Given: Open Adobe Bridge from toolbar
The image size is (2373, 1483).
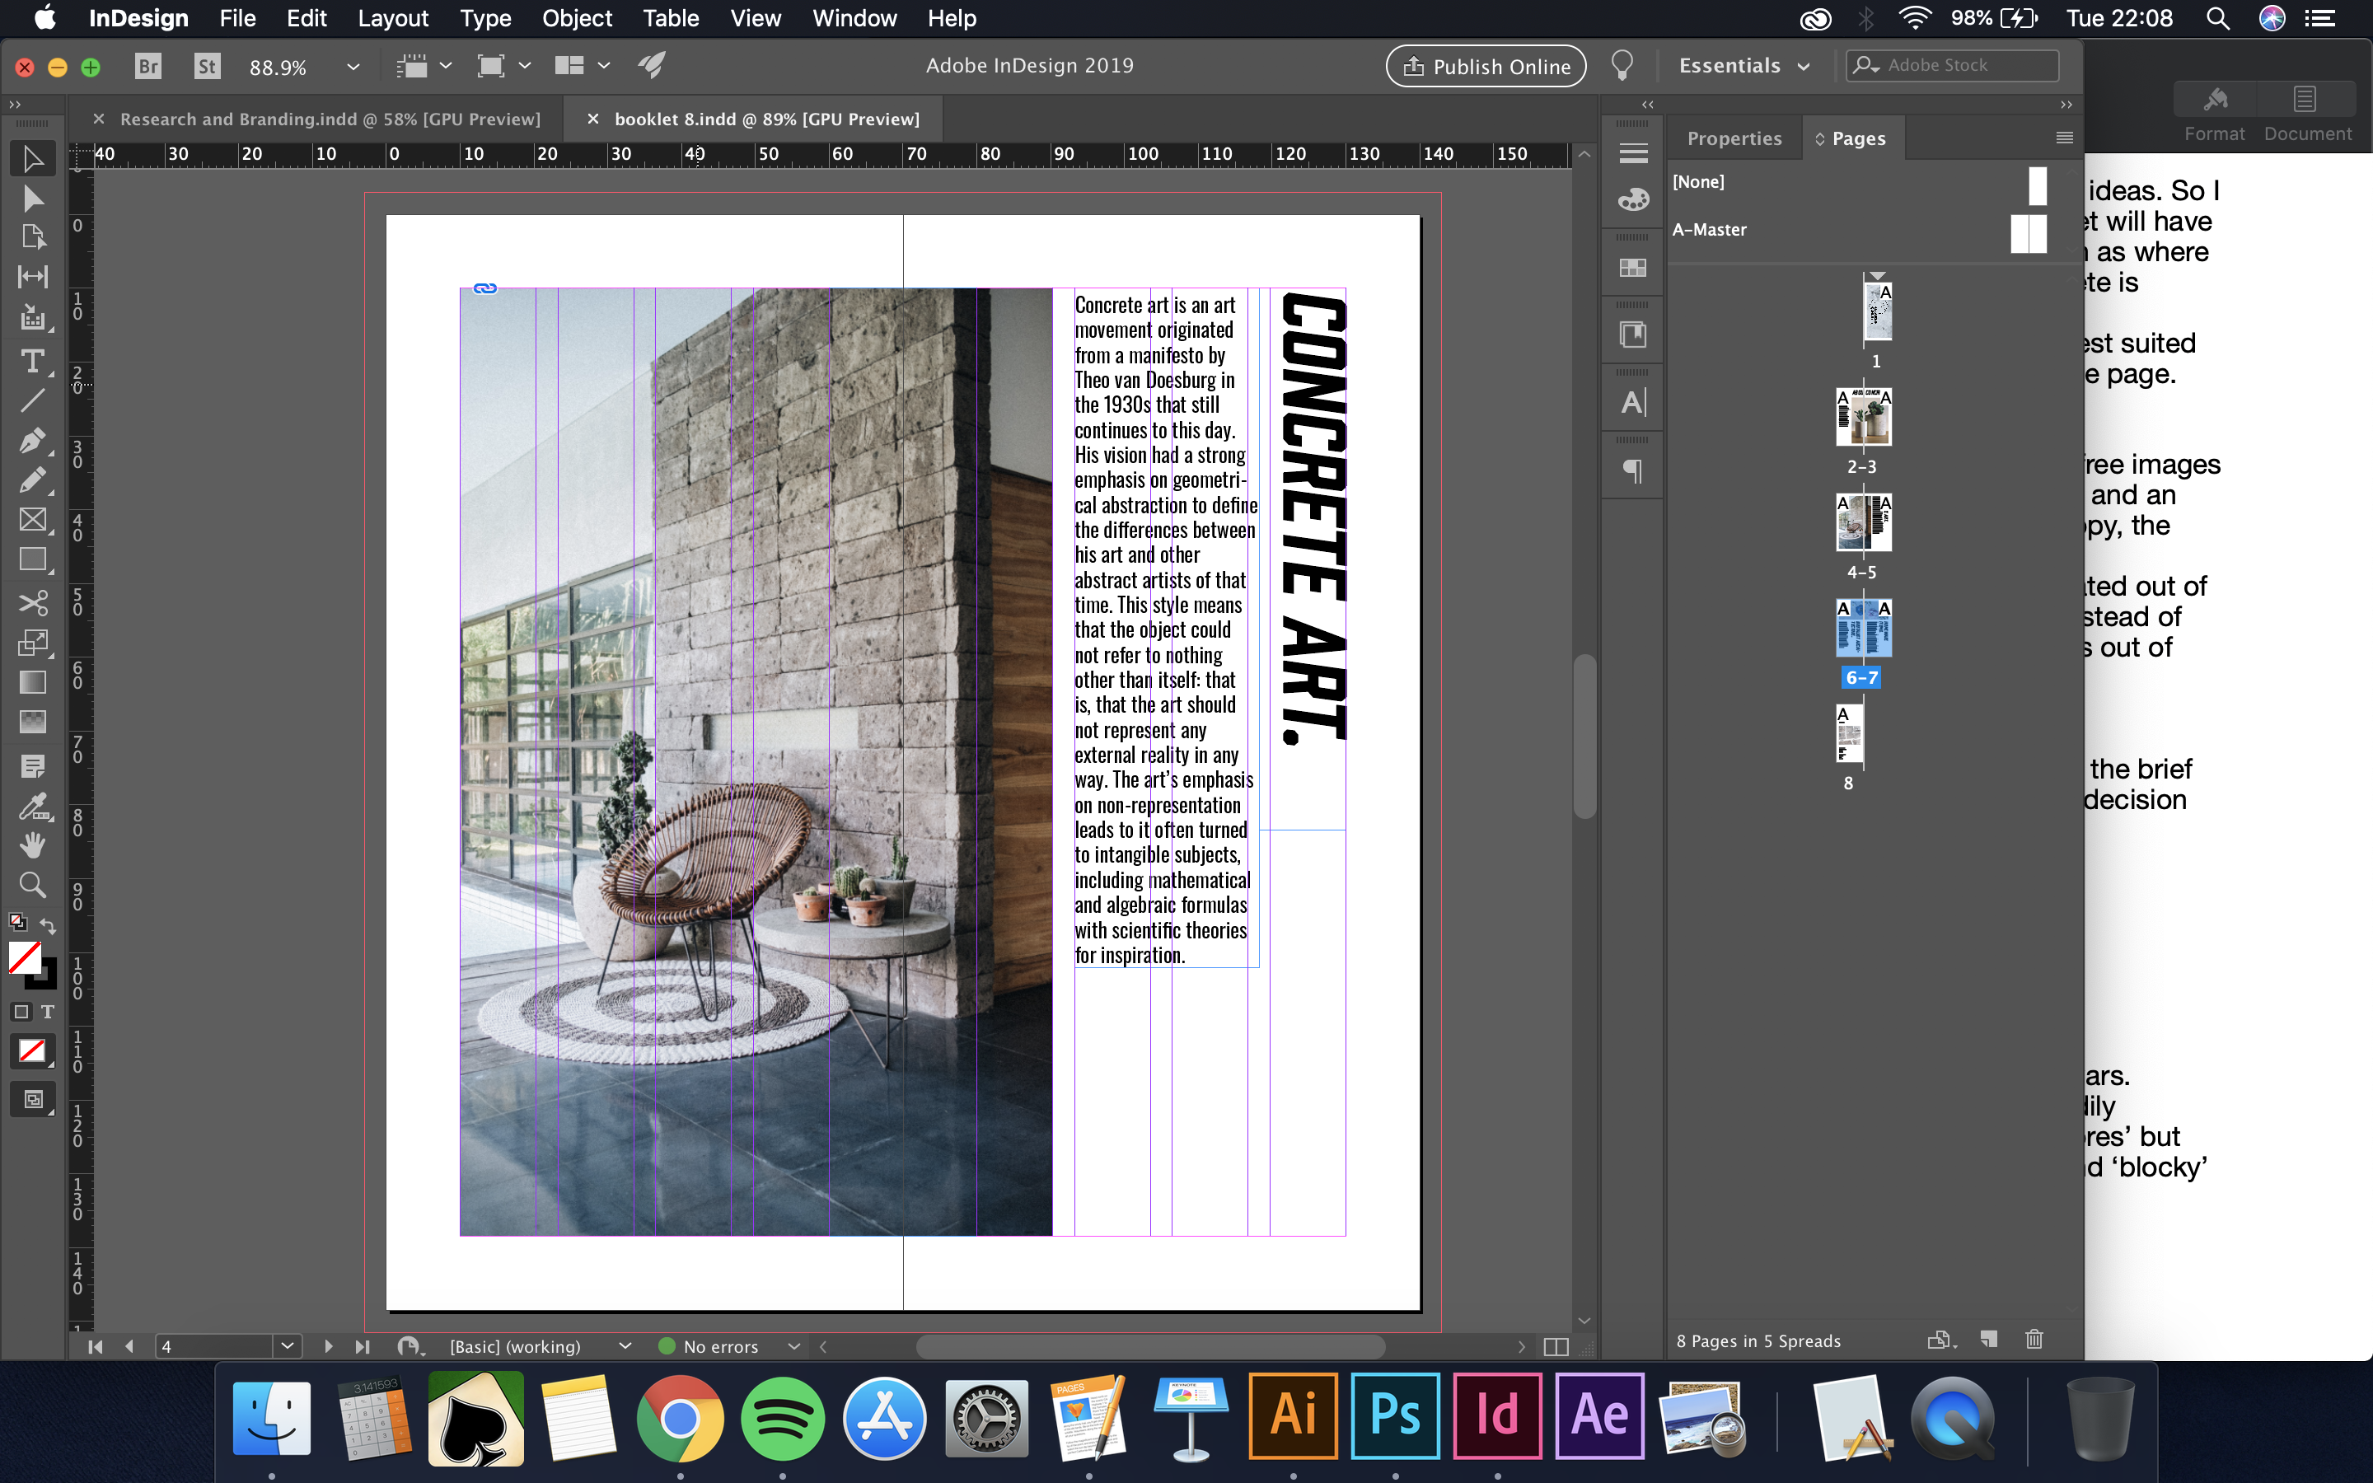Looking at the screenshot, I should pos(148,66).
